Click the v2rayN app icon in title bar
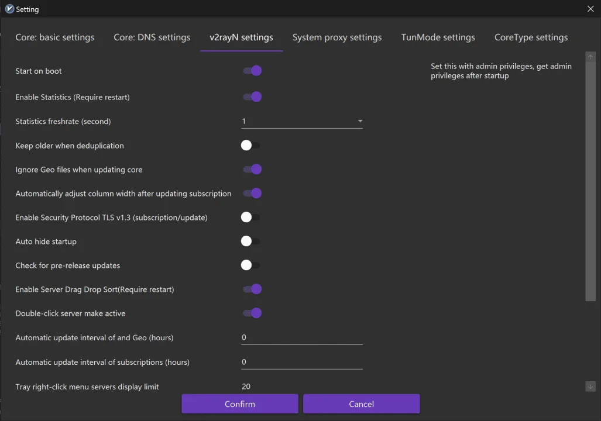Image resolution: width=601 pixels, height=421 pixels. click(x=9, y=9)
